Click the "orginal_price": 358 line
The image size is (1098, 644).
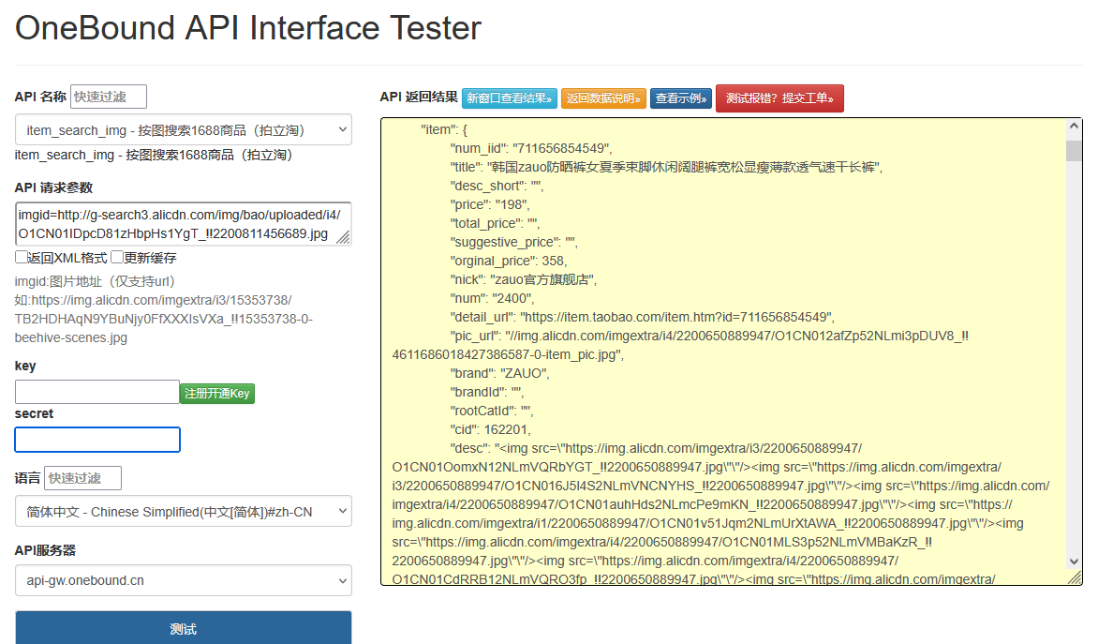[x=509, y=261]
